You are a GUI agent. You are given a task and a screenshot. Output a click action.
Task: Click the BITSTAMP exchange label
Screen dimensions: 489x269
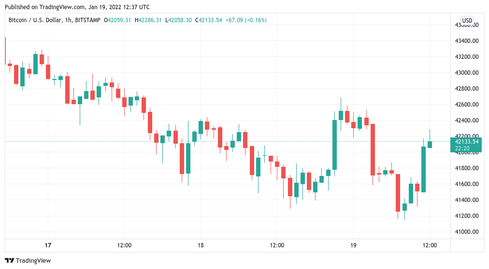click(87, 20)
